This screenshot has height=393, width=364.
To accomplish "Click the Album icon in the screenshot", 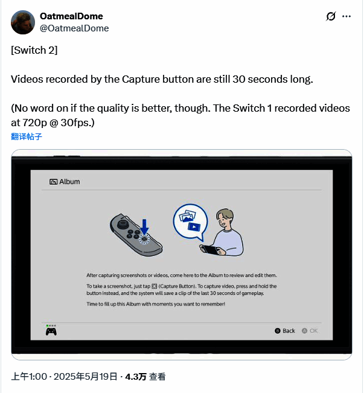I will click(x=53, y=181).
